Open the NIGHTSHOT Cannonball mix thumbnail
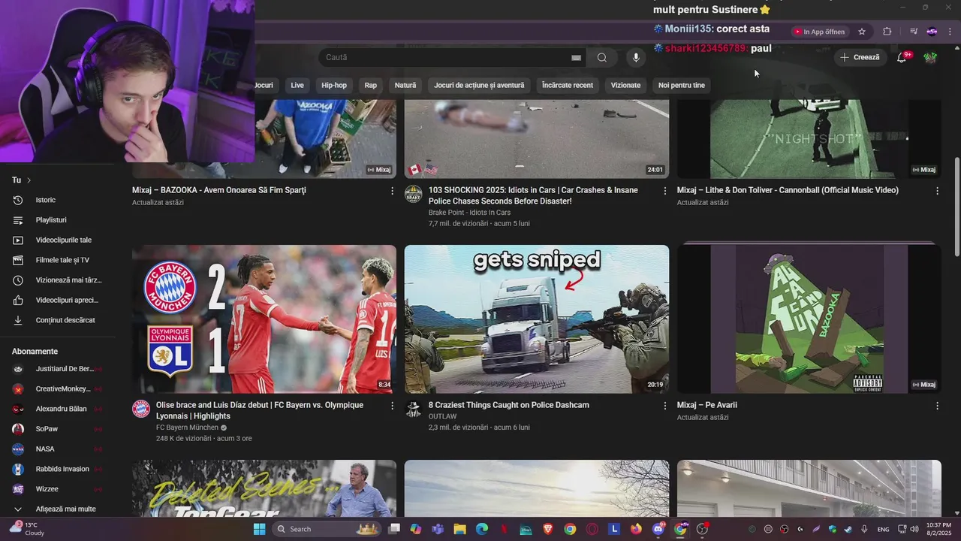Screen dimensions: 961x541 point(809,139)
